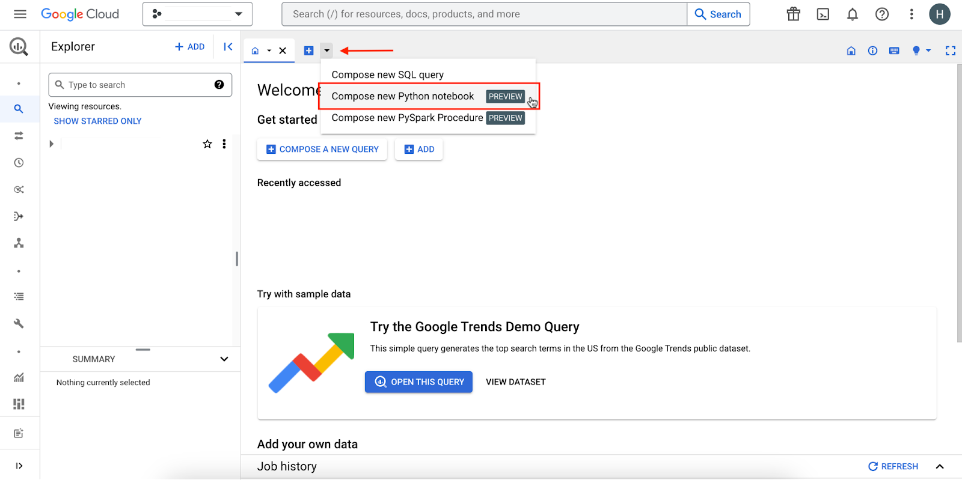The width and height of the screenshot is (962, 480).
Task: Click the top search input field
Action: click(484, 14)
